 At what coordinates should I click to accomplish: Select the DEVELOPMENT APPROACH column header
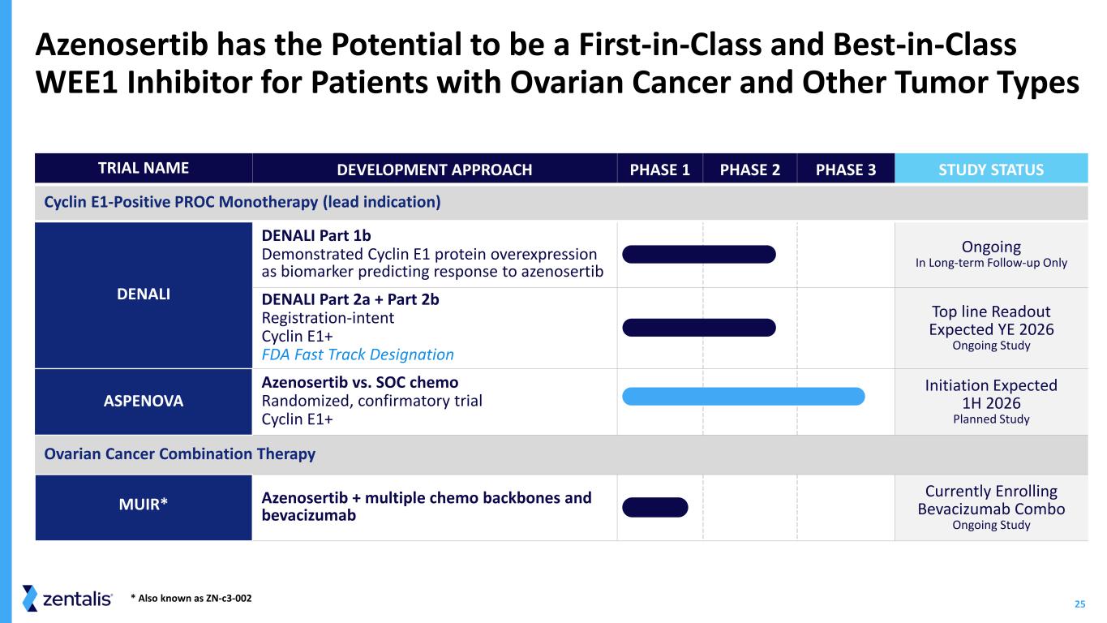click(435, 170)
